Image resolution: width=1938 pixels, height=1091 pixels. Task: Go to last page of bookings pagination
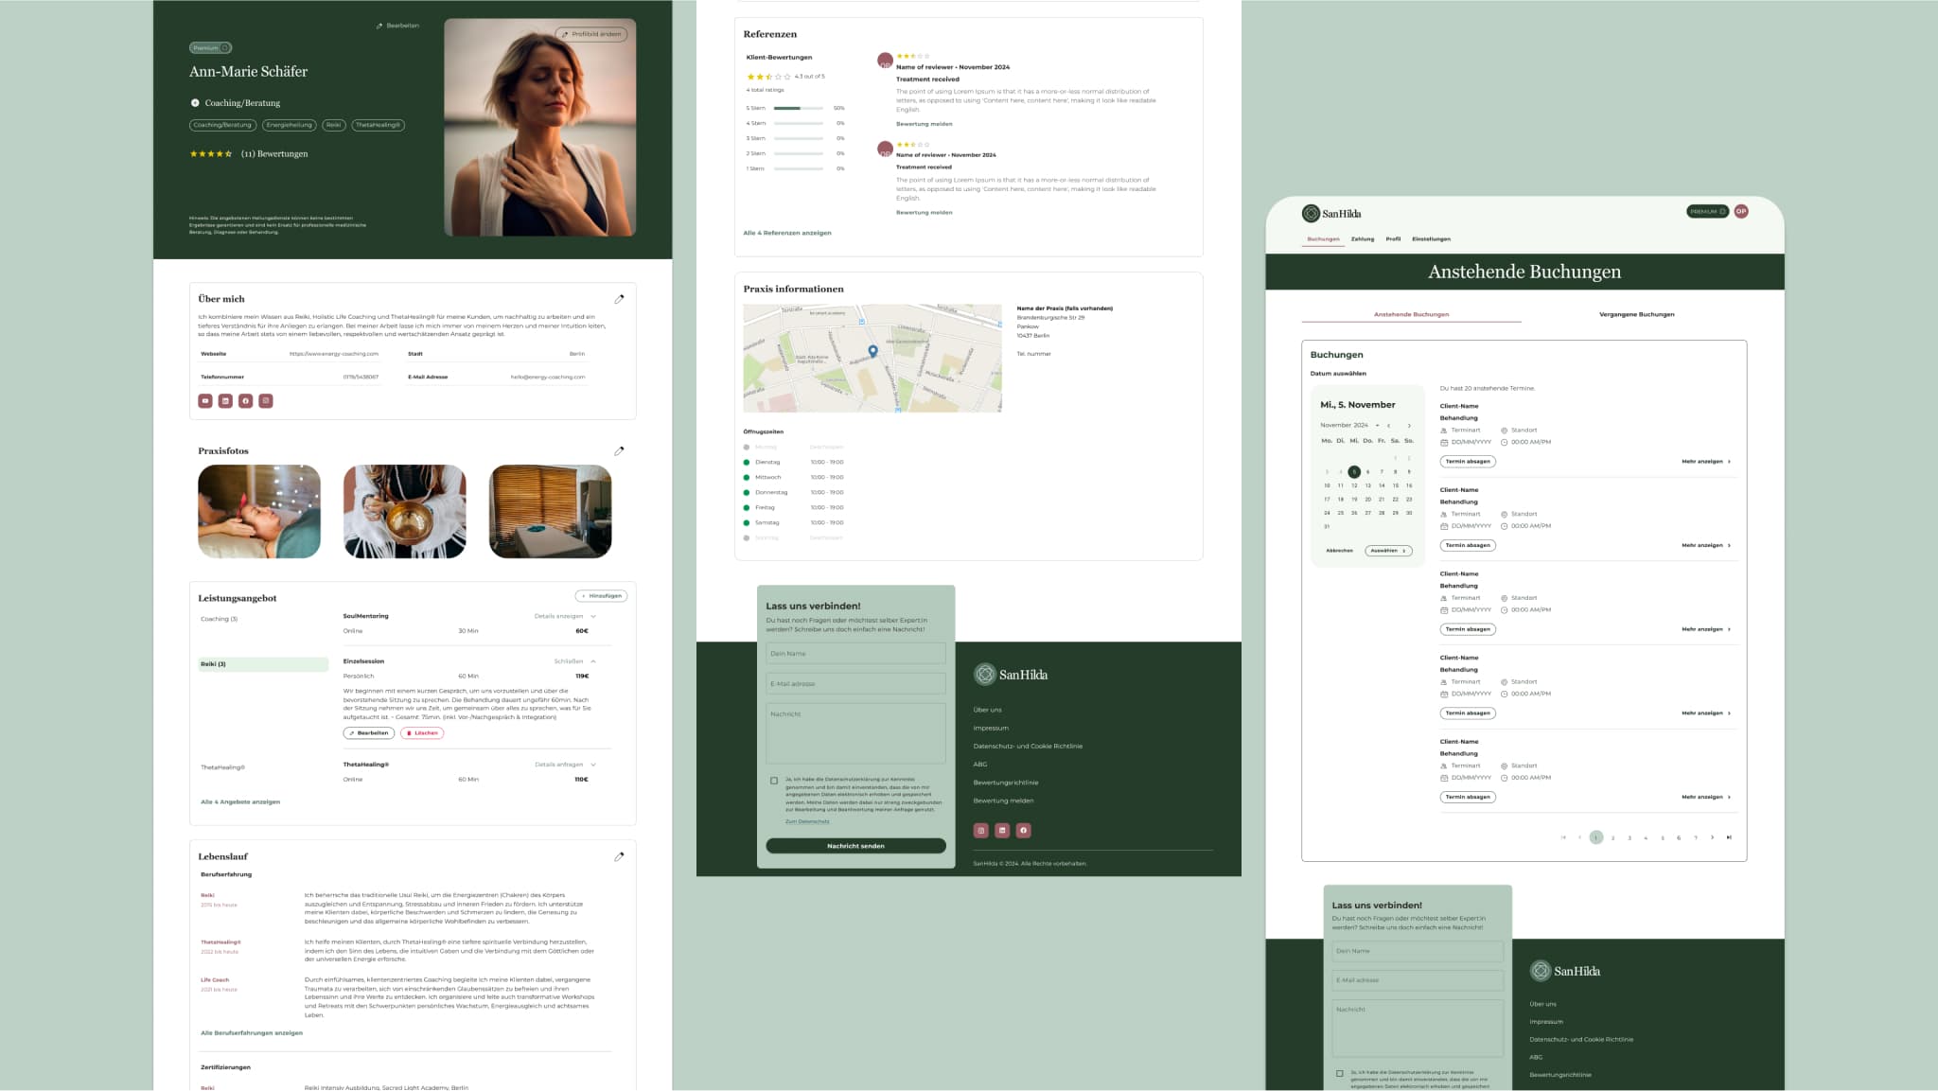click(x=1729, y=837)
